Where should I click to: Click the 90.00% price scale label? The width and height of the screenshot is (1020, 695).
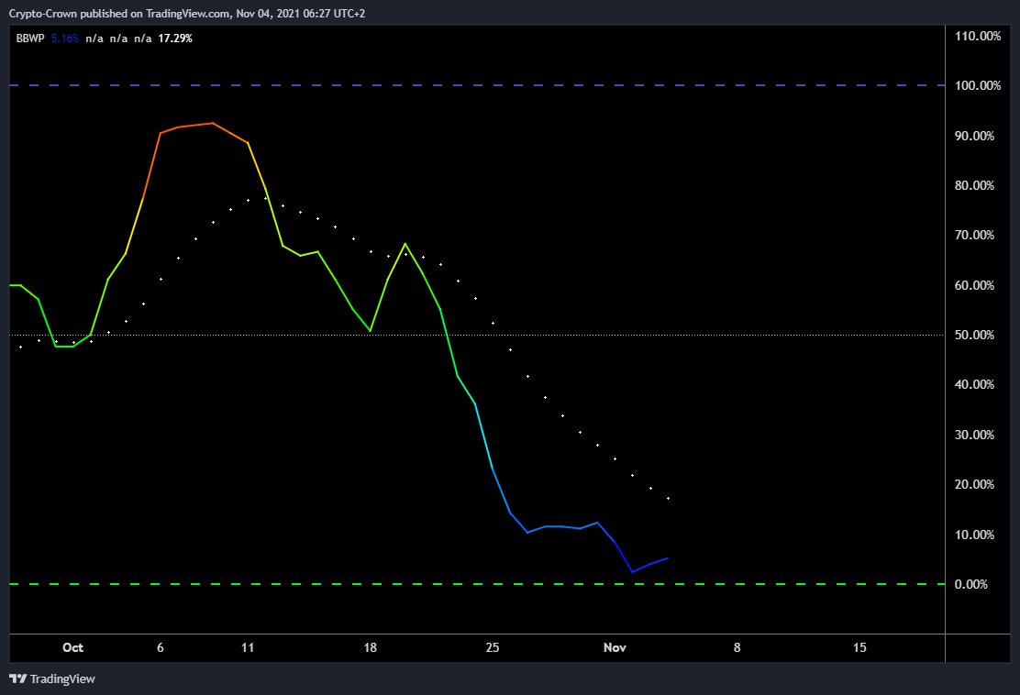coord(974,136)
